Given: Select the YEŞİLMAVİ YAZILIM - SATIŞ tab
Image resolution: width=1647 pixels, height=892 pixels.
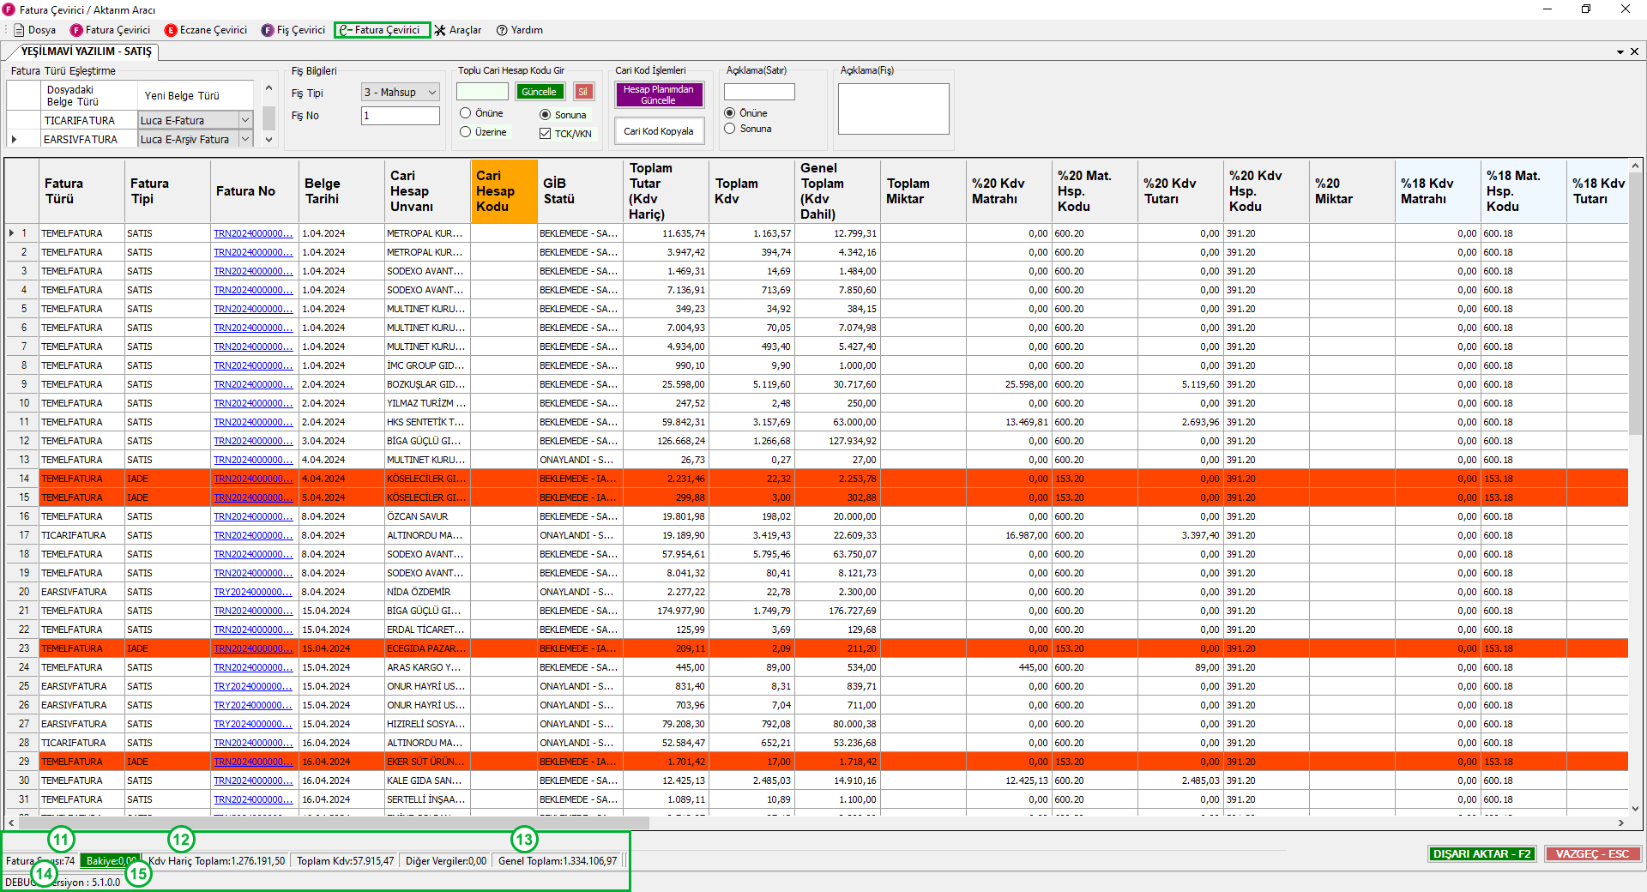Looking at the screenshot, I should (x=86, y=51).
